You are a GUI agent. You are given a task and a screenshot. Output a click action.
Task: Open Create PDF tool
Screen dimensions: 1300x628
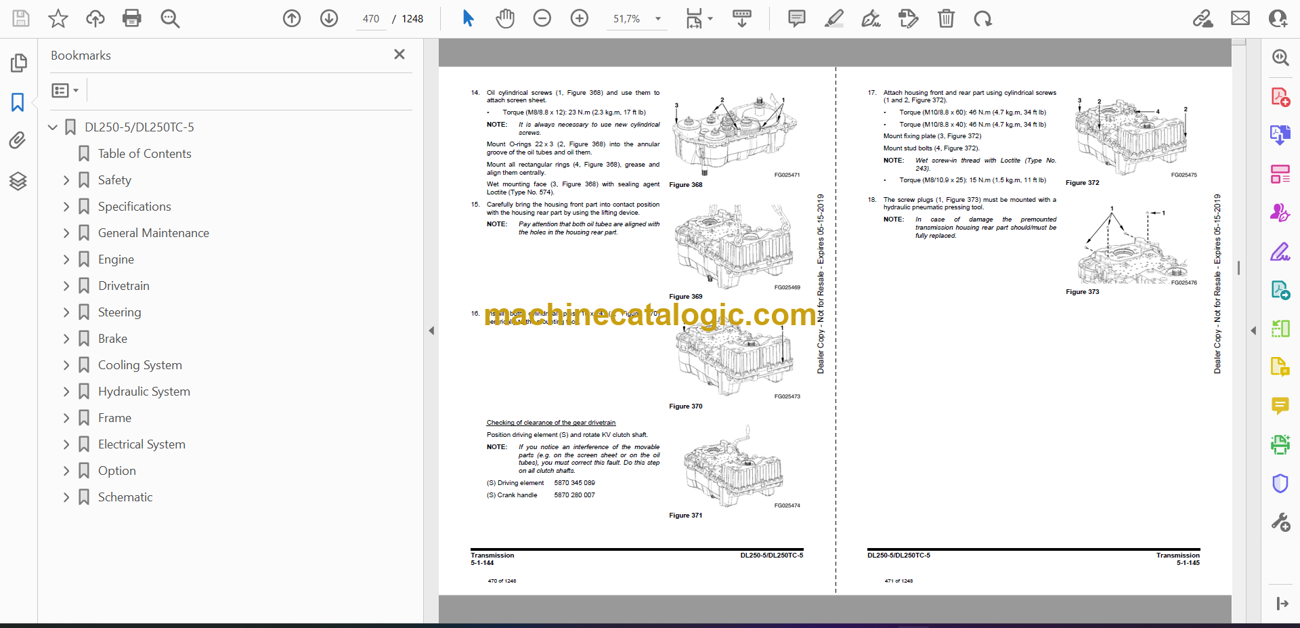tap(1280, 97)
